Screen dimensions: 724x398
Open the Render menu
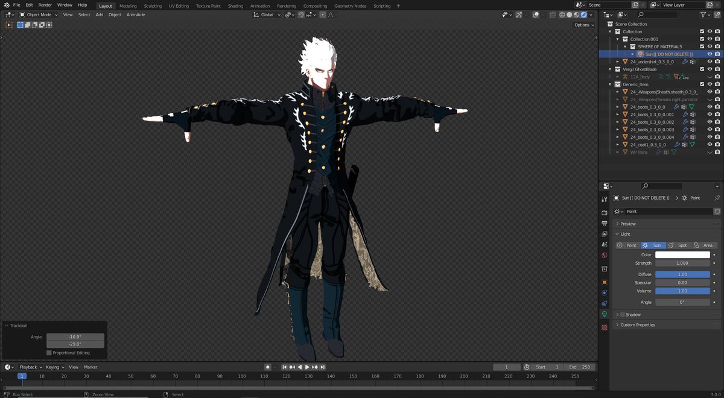point(45,5)
